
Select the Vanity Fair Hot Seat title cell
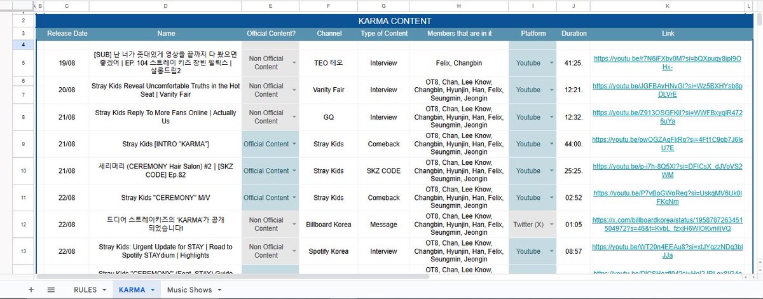tap(166, 90)
